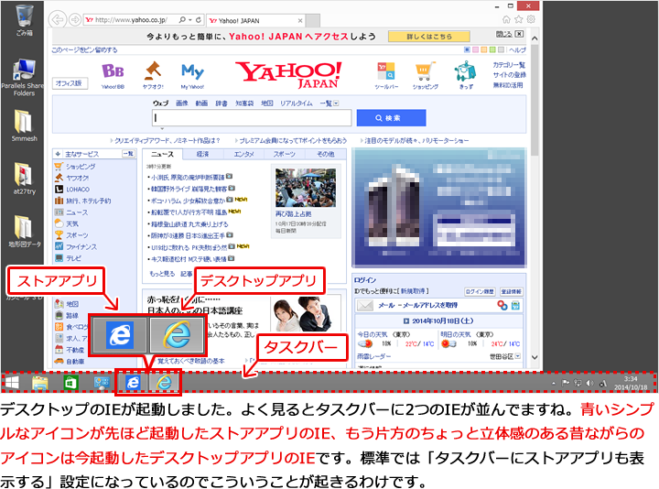The image size is (659, 489).
Task: Select the at27try folder on the desktop
Action: click(24, 179)
